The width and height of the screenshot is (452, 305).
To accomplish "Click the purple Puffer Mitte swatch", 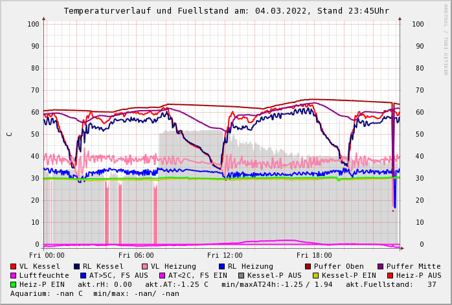I will [x=380, y=266].
